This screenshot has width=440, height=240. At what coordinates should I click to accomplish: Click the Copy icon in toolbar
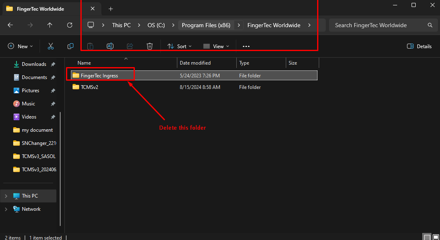coord(71,46)
